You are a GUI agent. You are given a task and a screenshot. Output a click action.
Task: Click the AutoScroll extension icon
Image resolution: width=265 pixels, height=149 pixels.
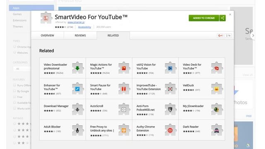click(124, 109)
